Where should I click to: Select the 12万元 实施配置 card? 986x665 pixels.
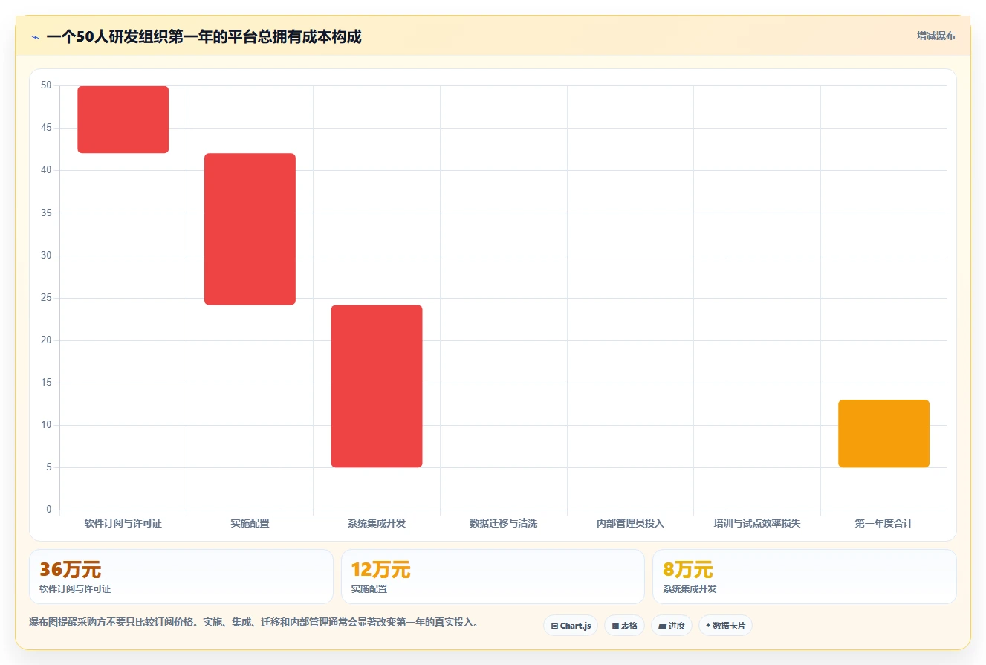(x=493, y=577)
